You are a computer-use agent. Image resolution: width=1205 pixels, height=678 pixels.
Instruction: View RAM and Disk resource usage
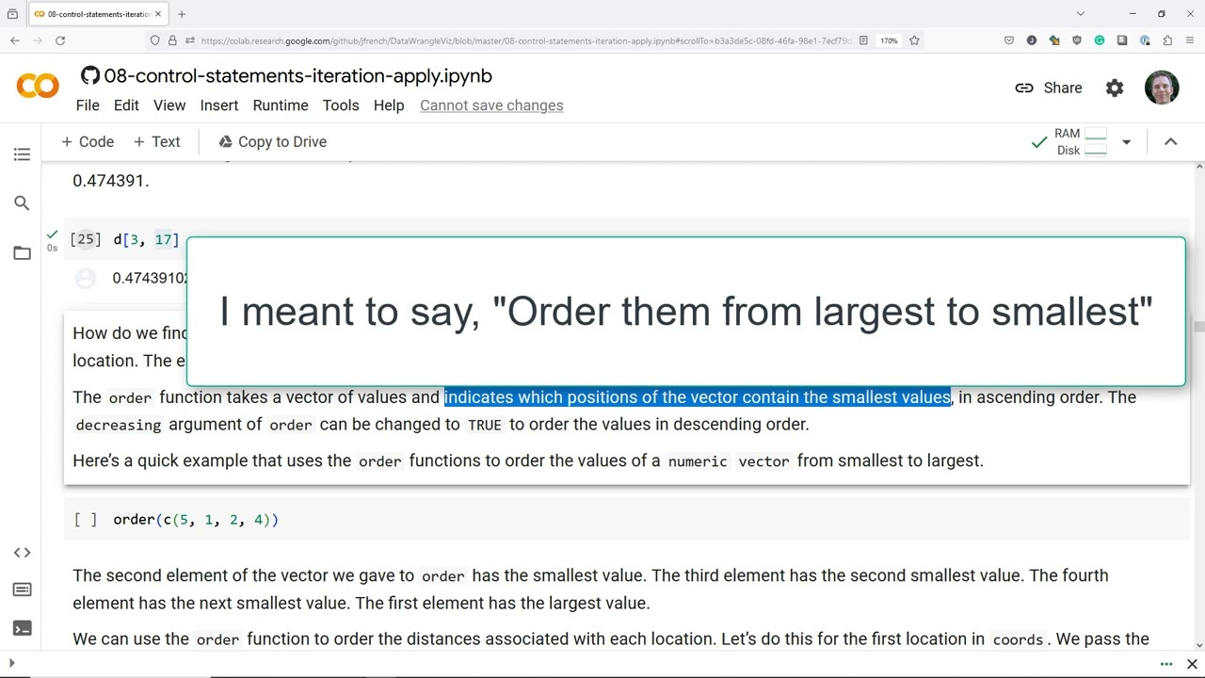tap(1081, 142)
